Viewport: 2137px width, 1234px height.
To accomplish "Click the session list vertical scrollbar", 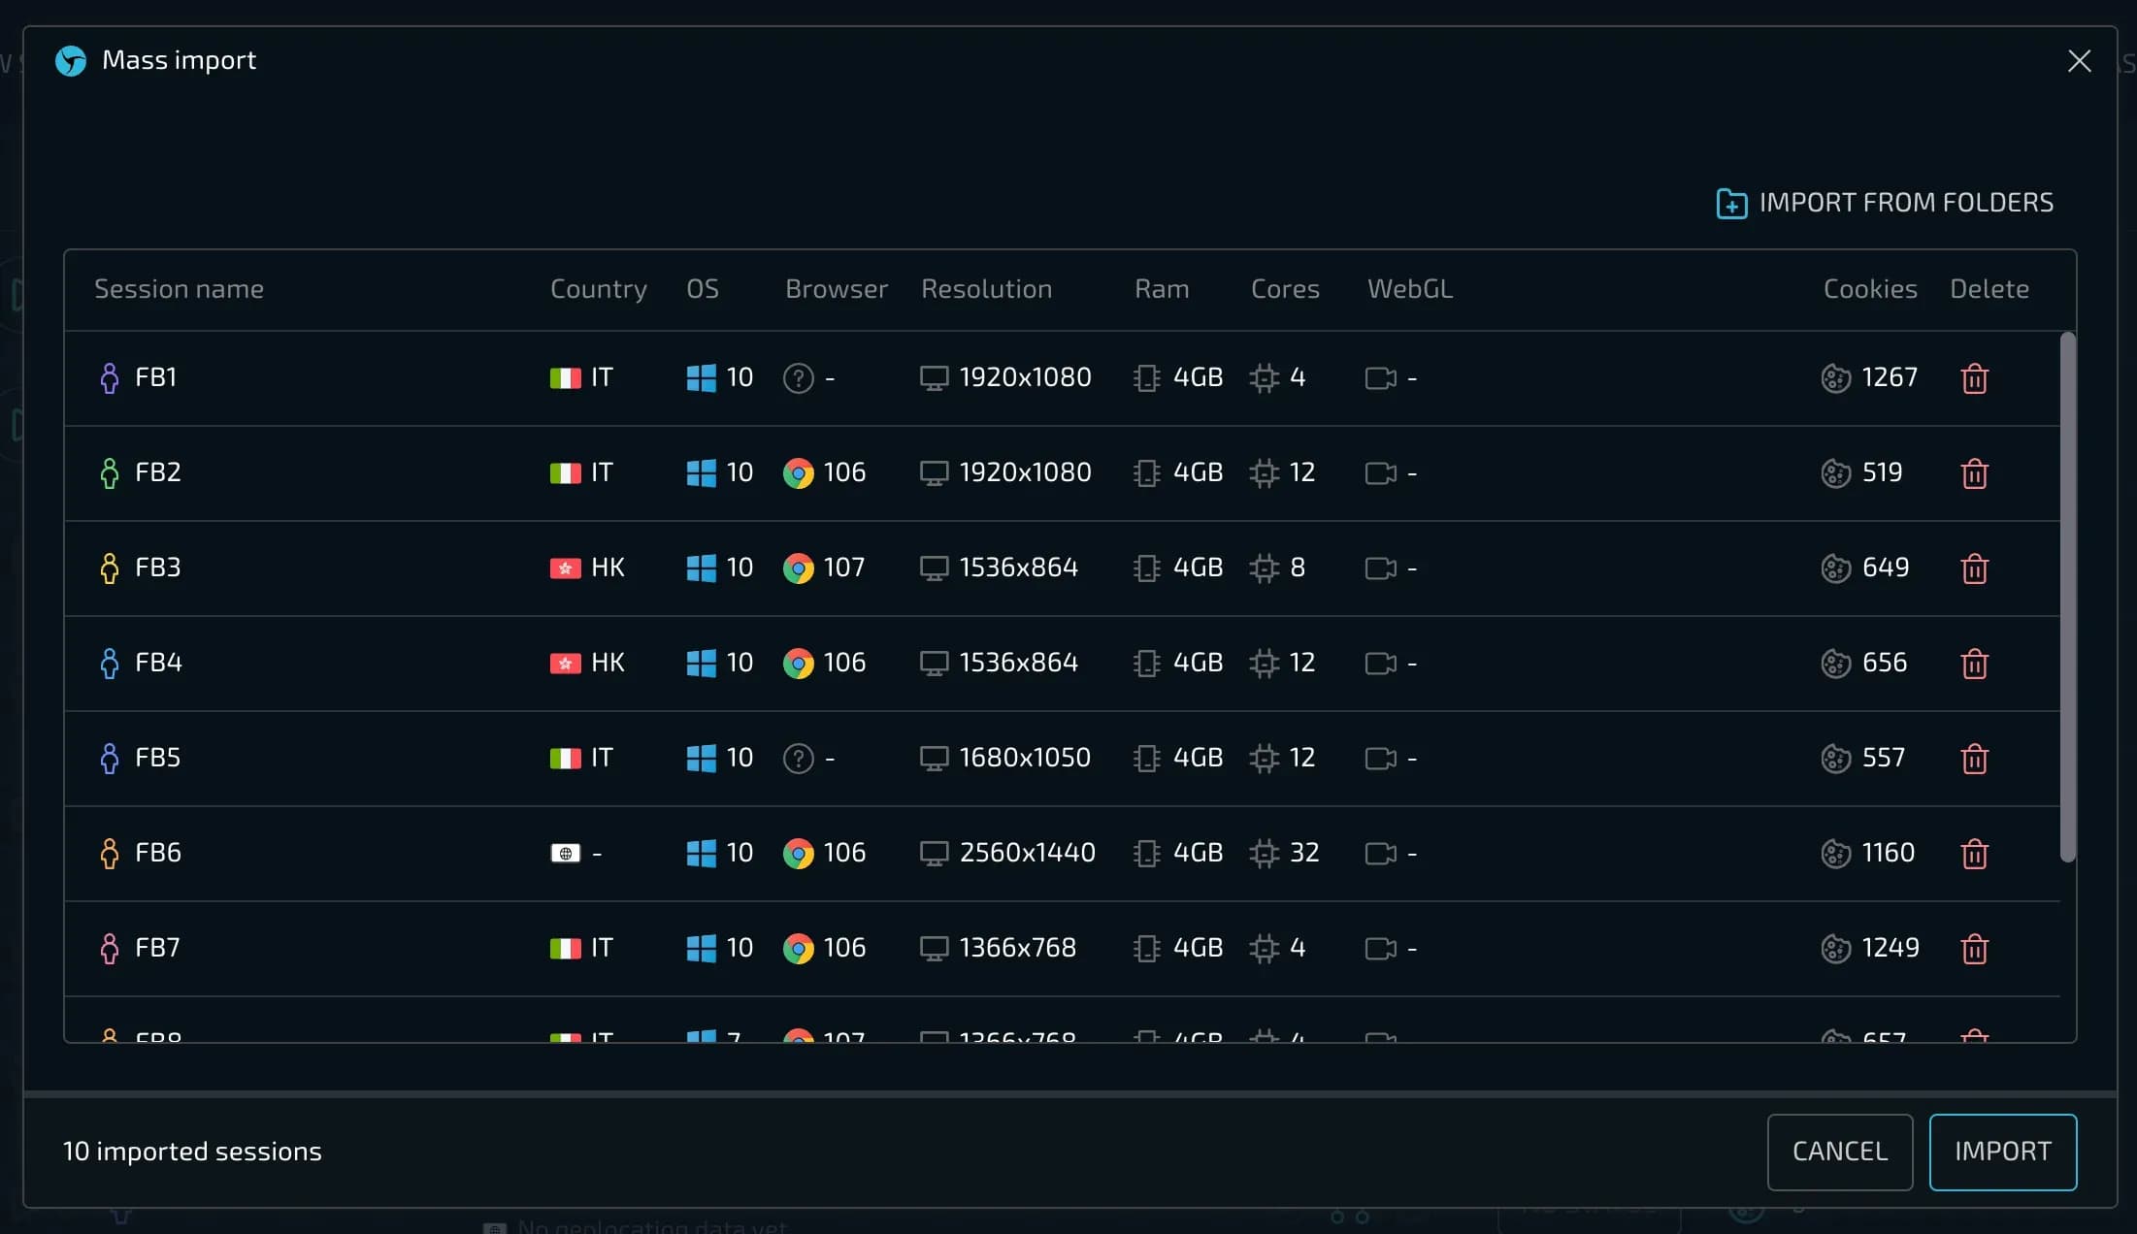I will (2067, 597).
